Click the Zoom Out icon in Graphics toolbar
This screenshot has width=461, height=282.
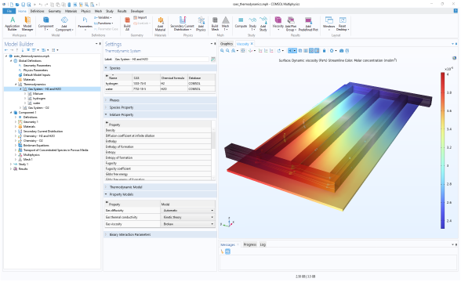(227, 51)
